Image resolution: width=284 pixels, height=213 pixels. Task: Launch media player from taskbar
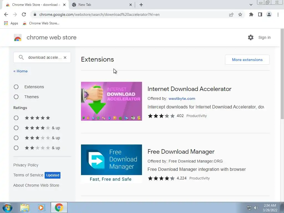point(41,207)
